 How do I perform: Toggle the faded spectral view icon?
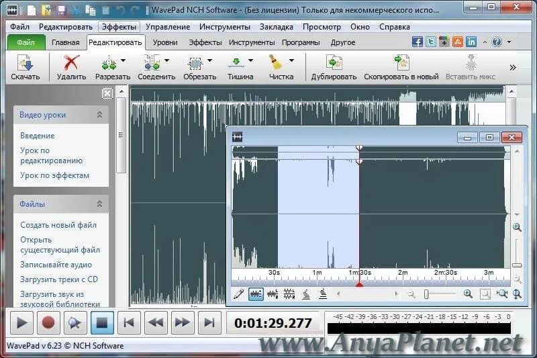[306, 294]
